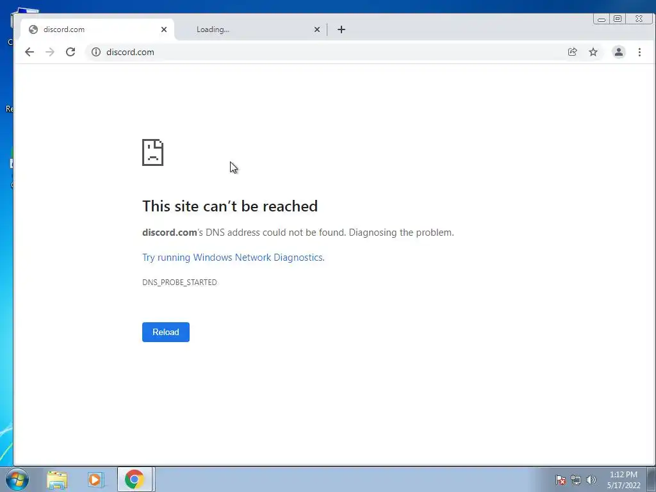656x492 pixels.
Task: Open the network status tray icon
Action: point(576,480)
